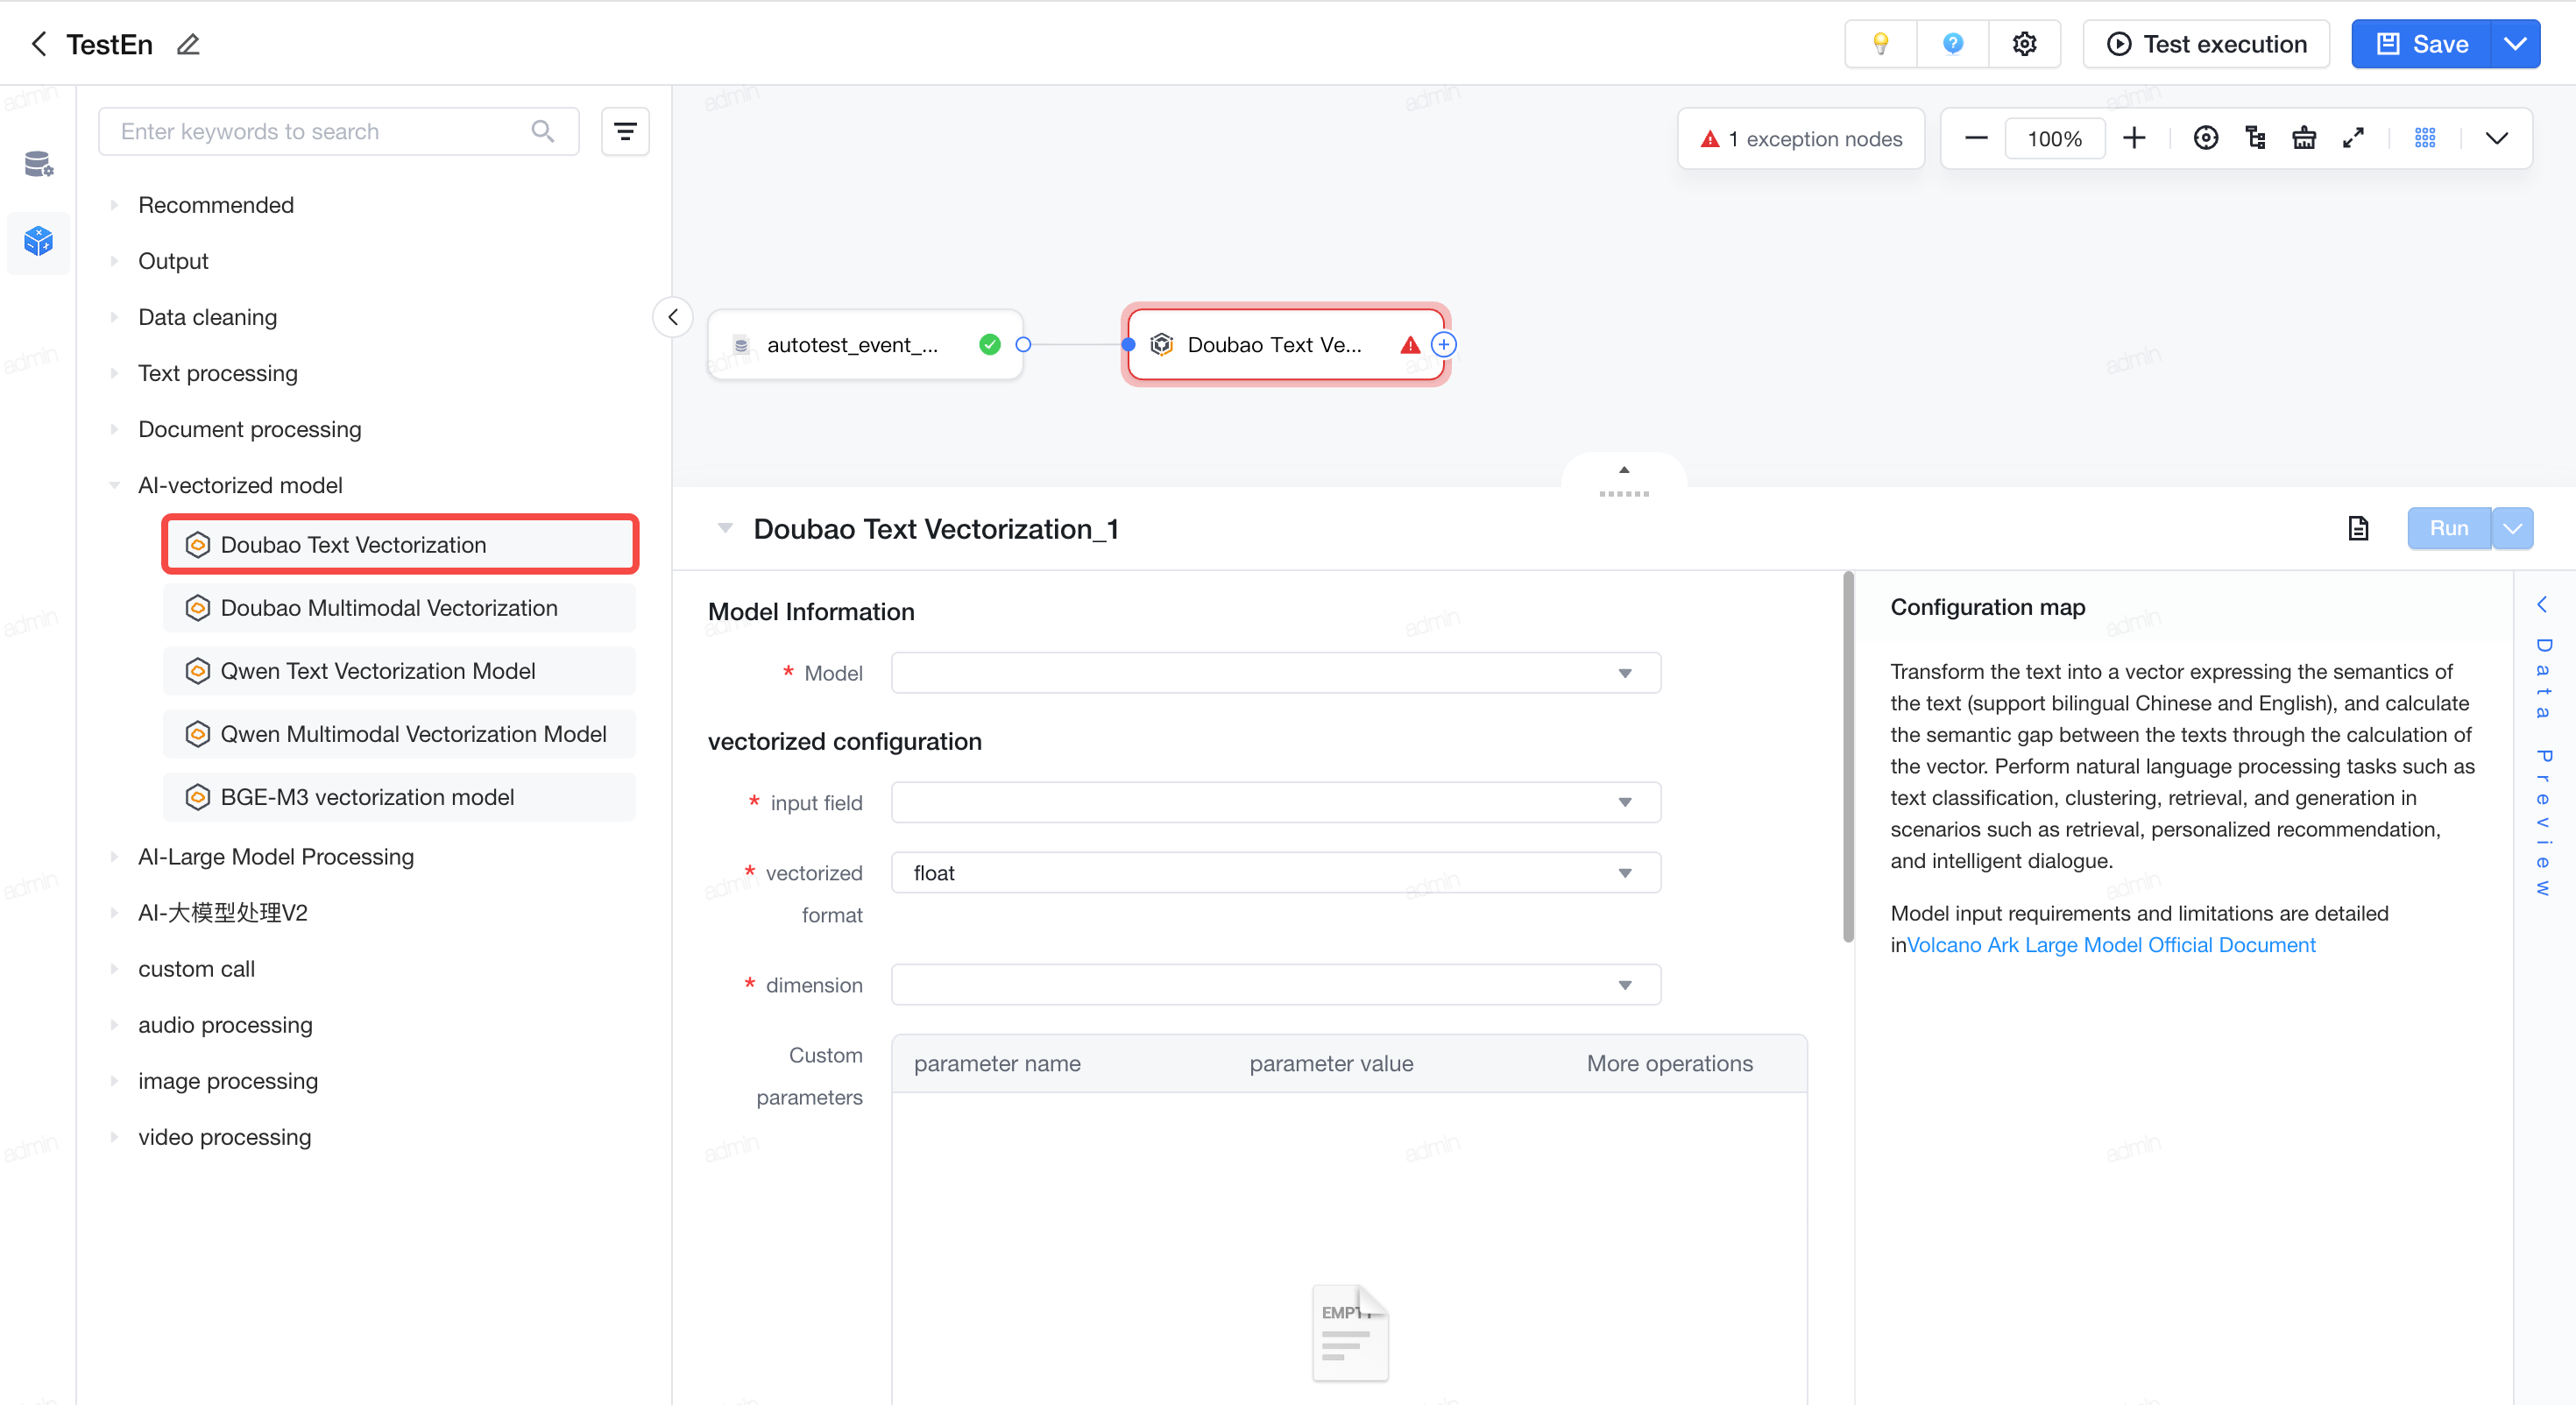The width and height of the screenshot is (2576, 1405).
Task: Open the node document notes icon
Action: (x=2358, y=528)
